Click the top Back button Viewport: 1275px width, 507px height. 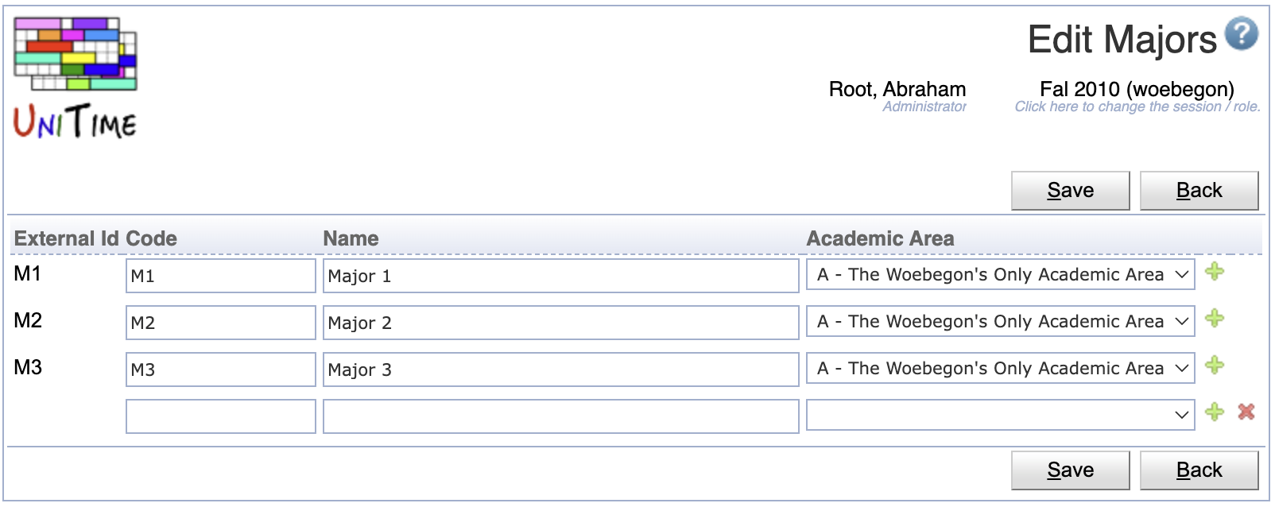[x=1199, y=191]
